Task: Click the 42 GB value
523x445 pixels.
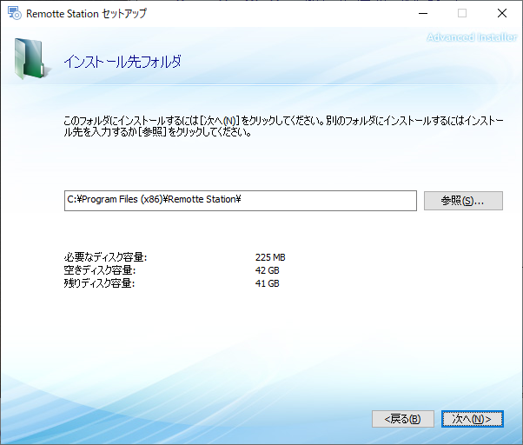Action: pyautogui.click(x=268, y=270)
